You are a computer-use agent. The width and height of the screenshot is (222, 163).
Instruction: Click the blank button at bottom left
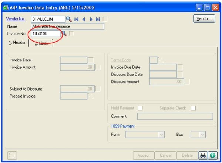(x=12, y=155)
